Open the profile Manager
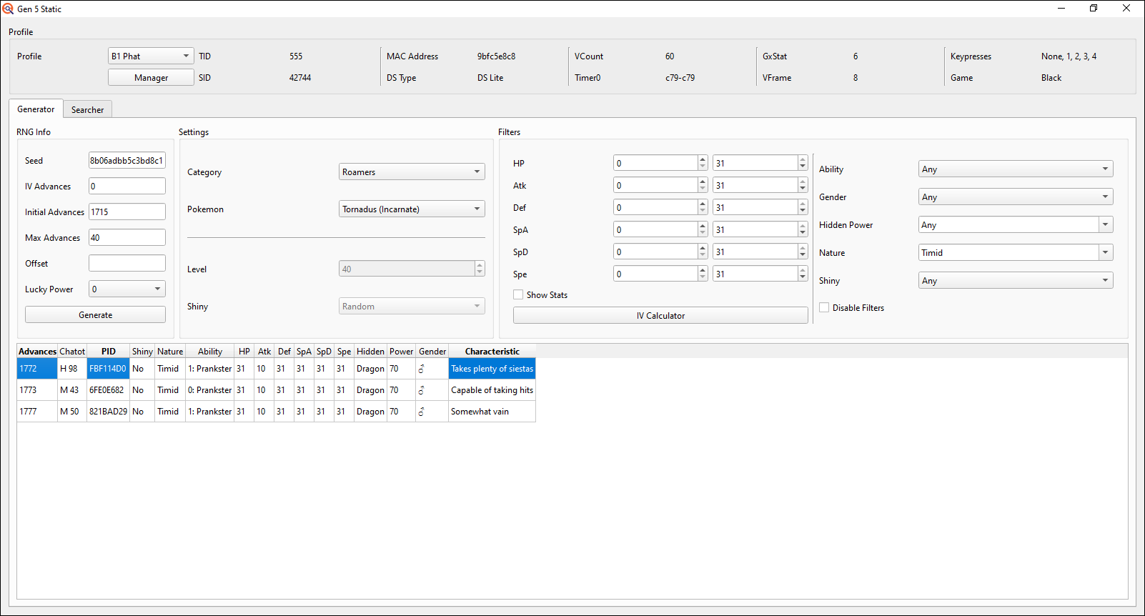 point(151,77)
